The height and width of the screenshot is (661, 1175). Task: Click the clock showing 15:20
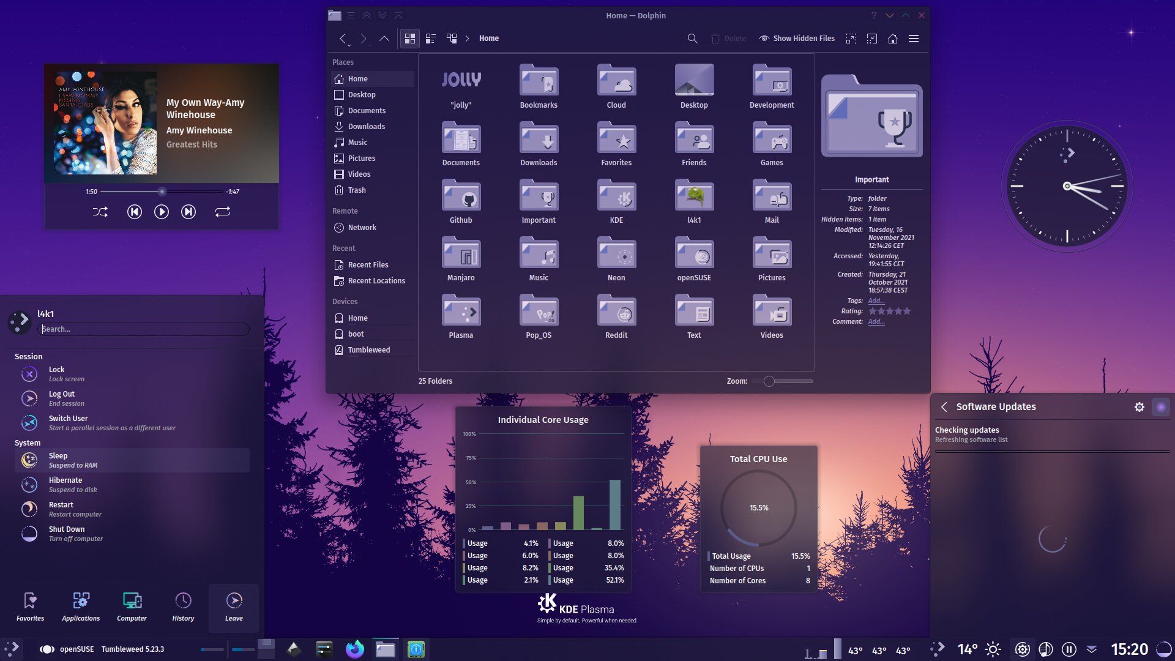pos(1129,649)
